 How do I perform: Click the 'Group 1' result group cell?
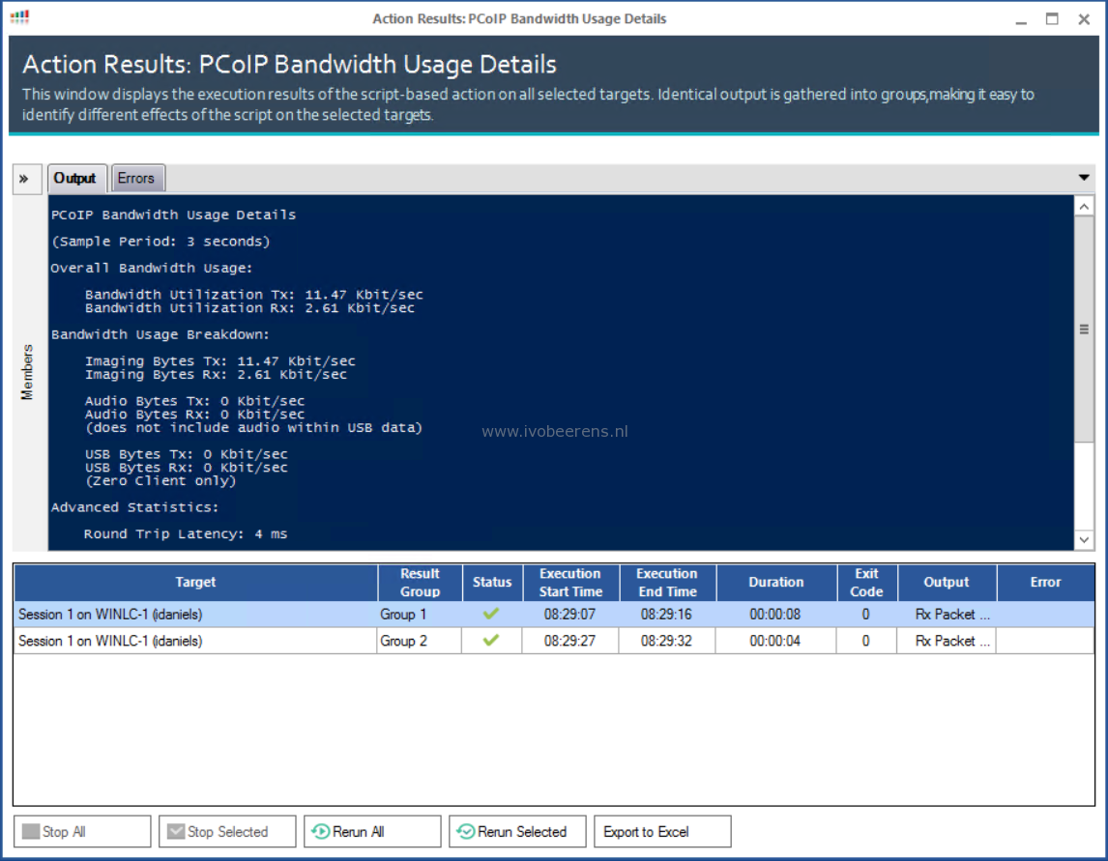coord(419,615)
